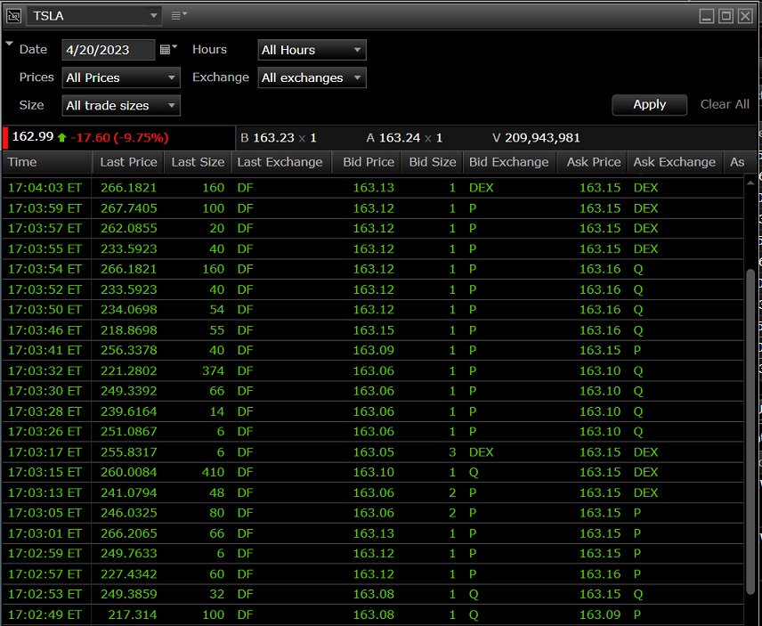
Task: Click last price 218.8698
Action: click(x=129, y=330)
